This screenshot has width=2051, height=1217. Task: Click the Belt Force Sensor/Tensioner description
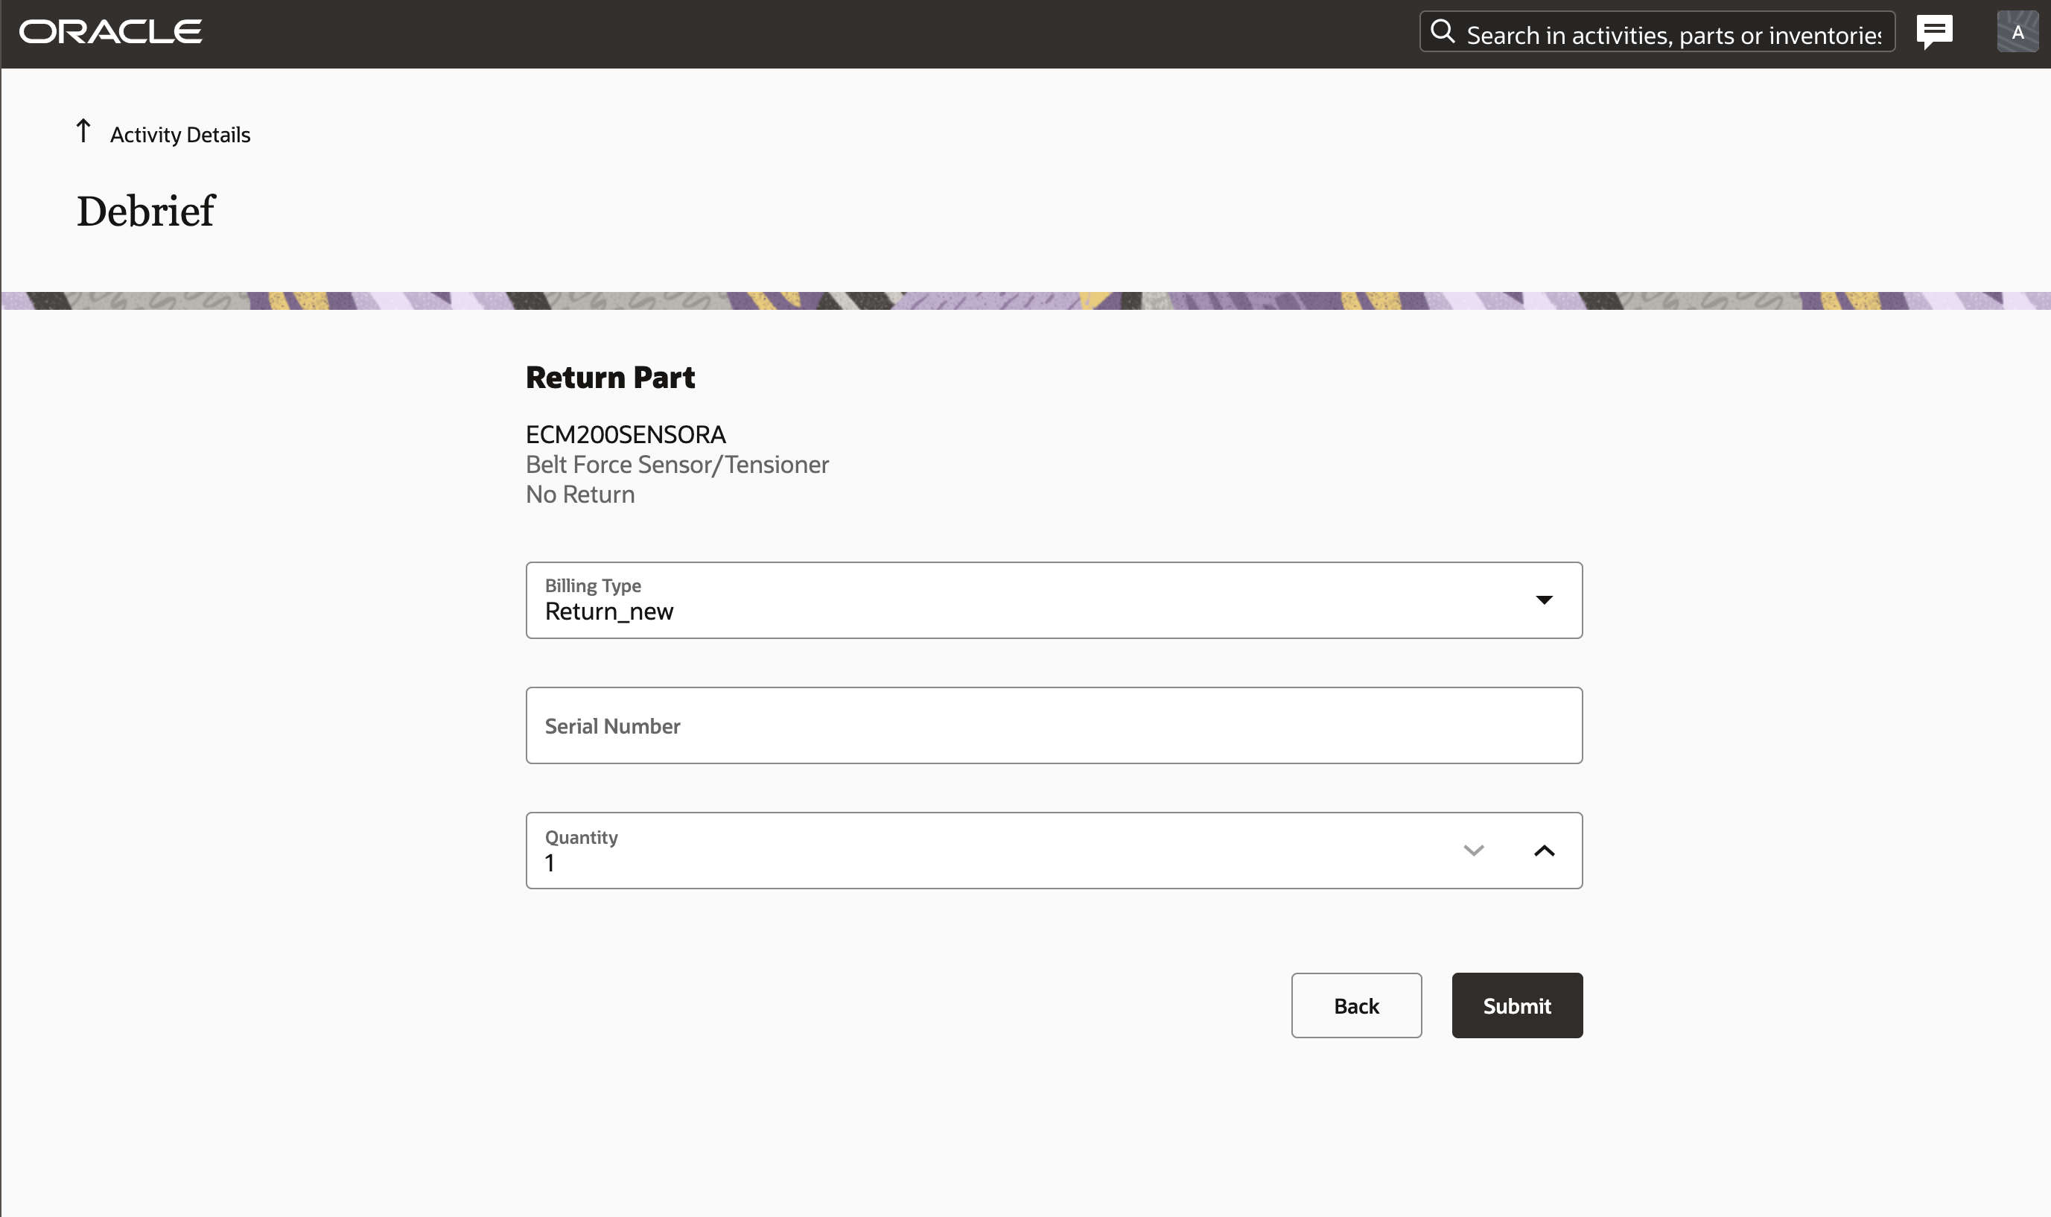(677, 465)
